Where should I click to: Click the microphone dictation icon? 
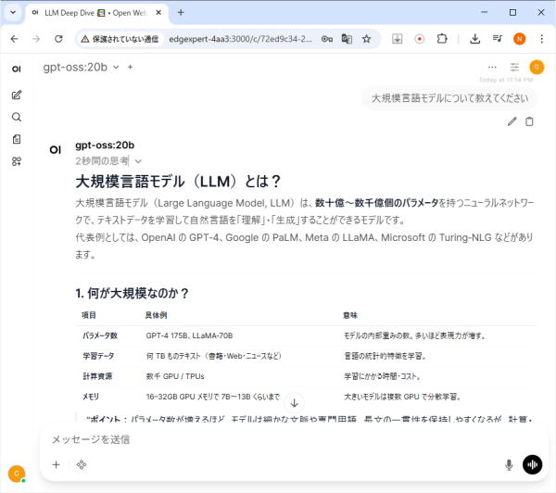click(x=509, y=464)
